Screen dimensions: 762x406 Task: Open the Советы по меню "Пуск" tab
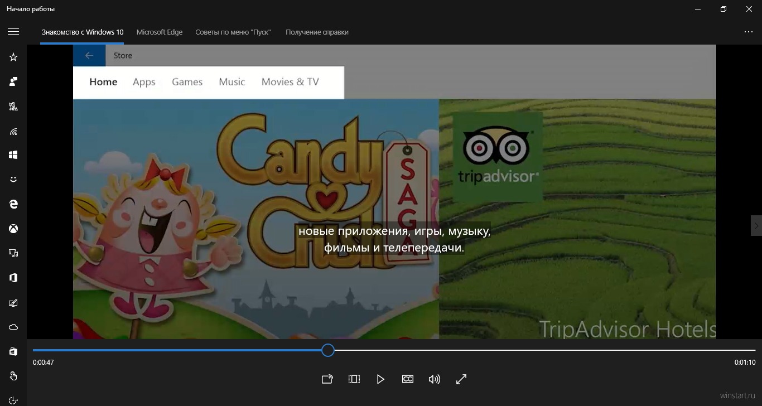tap(233, 32)
